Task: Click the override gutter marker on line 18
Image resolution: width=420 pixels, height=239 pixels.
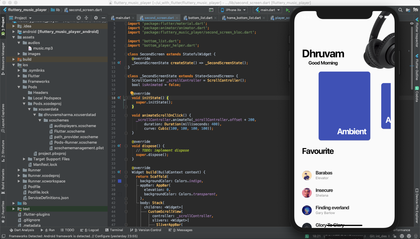Action: pos(119,98)
